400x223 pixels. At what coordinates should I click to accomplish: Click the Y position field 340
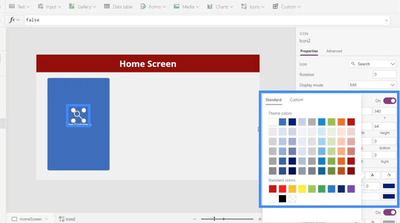[x=384, y=111]
